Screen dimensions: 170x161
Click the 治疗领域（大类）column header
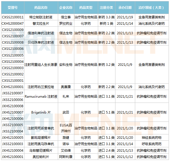pos(152,8)
